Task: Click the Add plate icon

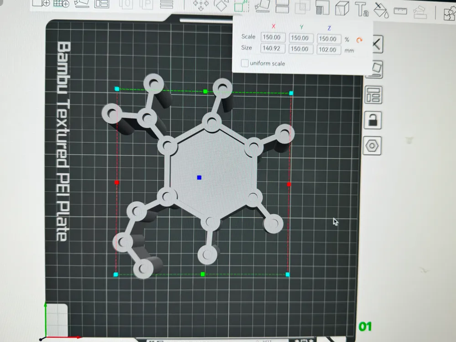Action: pyautogui.click(x=61, y=3)
